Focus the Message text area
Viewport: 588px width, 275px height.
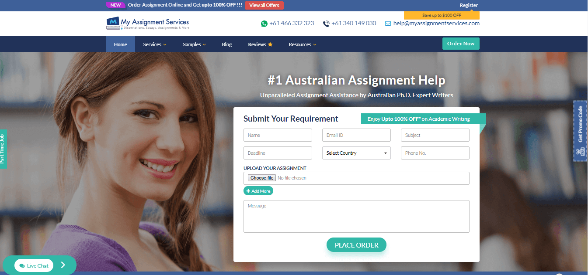click(x=356, y=216)
